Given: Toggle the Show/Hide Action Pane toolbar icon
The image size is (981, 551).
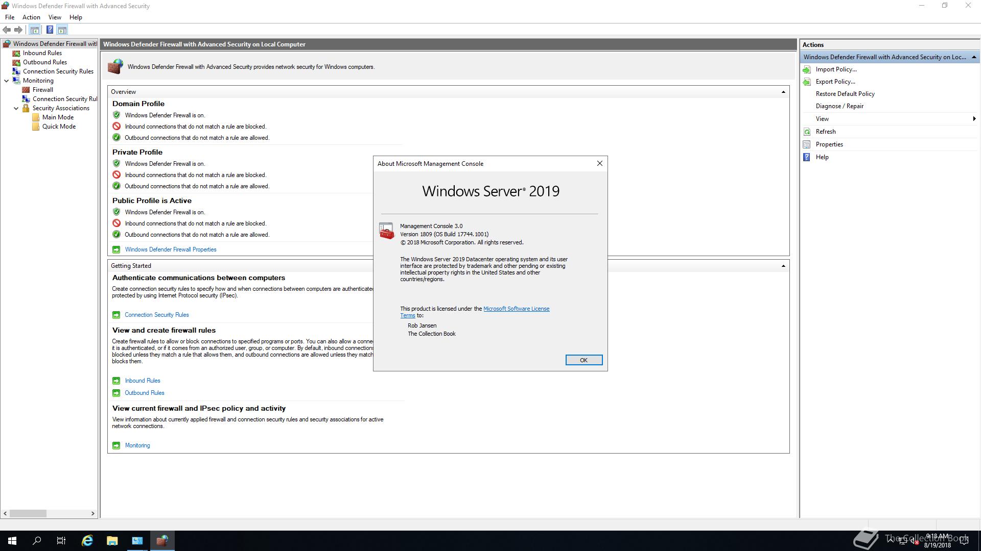Looking at the screenshot, I should click(x=62, y=30).
